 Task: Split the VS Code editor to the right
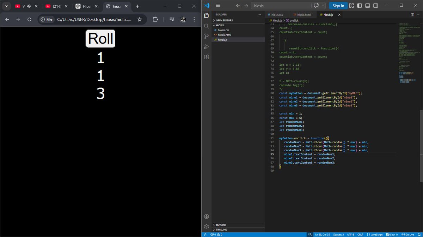[x=412, y=15]
